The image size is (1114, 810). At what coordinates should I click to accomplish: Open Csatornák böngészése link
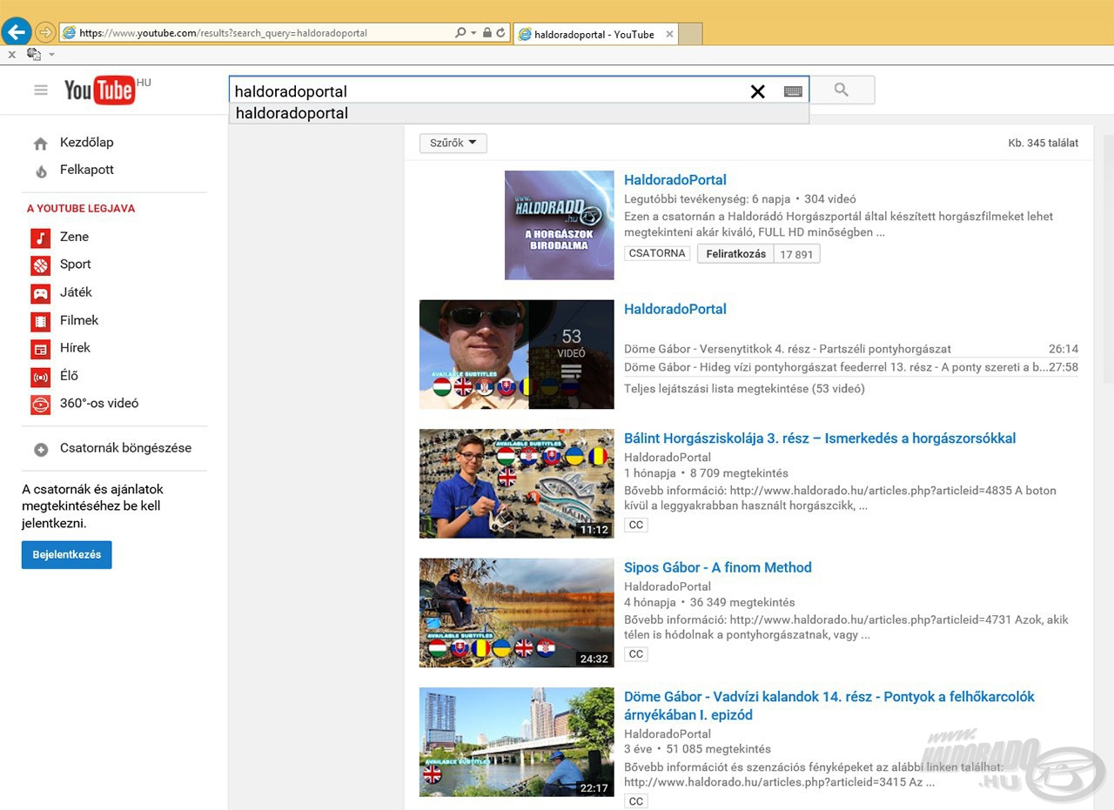tap(125, 448)
